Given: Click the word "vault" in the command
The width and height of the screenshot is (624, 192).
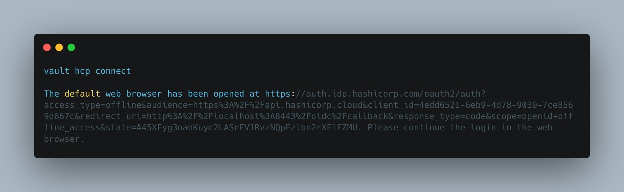Looking at the screenshot, I should coord(57,71).
